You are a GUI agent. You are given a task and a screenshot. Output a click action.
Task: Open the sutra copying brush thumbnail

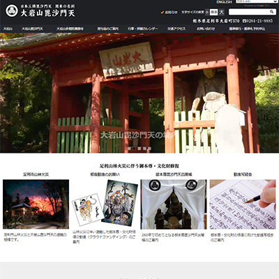click(243, 204)
